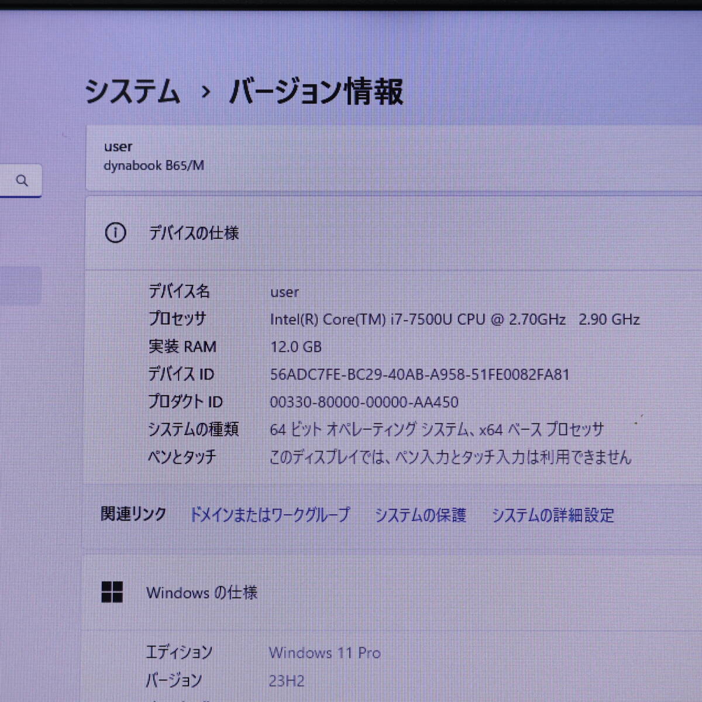Select the highlighted sidebar navigation item
This screenshot has height=702, width=702.
pos(20,286)
